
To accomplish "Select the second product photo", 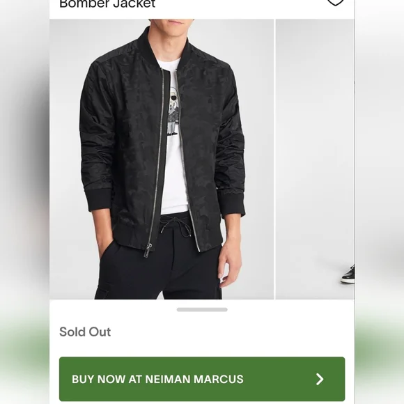I will (x=315, y=159).
